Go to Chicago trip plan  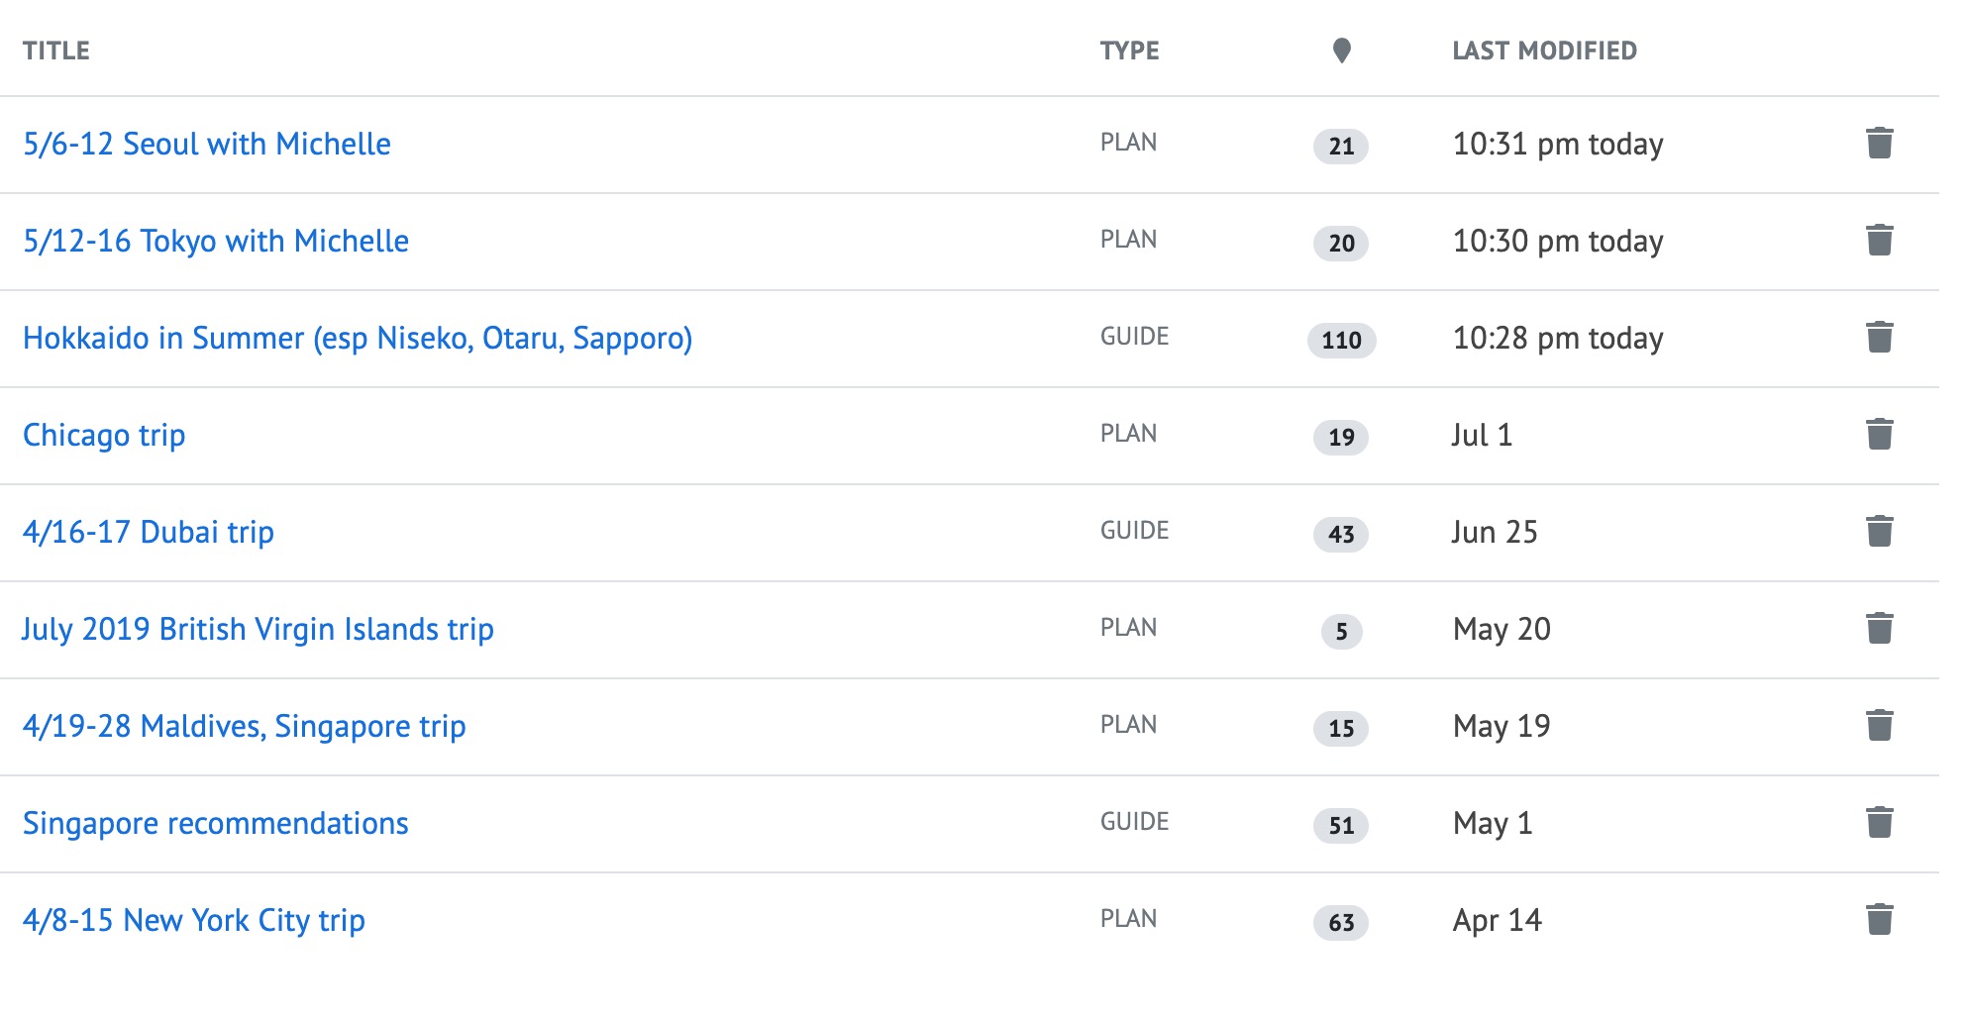(x=104, y=436)
